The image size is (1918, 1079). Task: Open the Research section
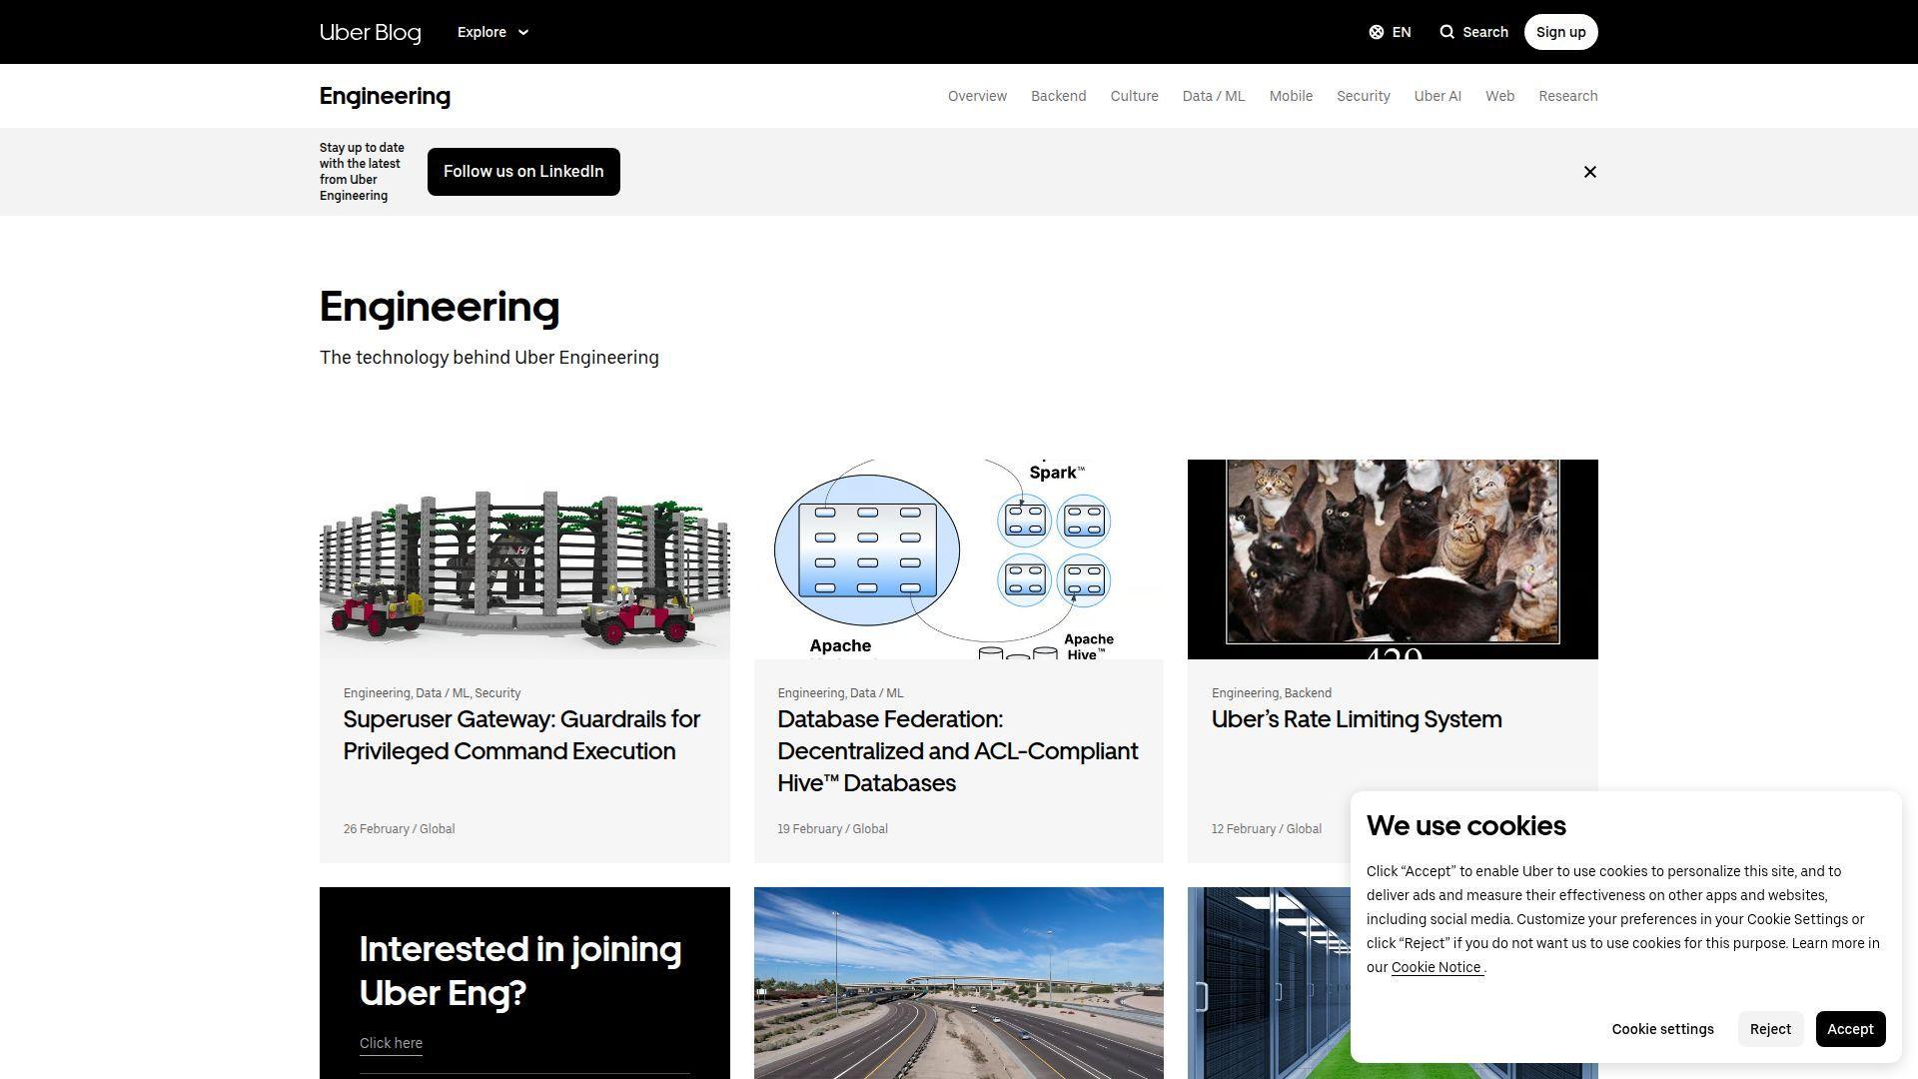(x=1567, y=96)
